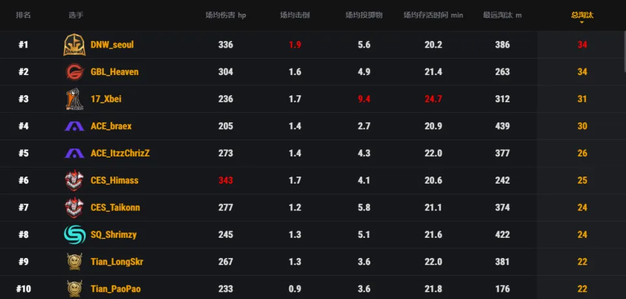Screen dimensions: 626x299
Task: Sort by the 场均伤害 hp column header
Action: [226, 15]
